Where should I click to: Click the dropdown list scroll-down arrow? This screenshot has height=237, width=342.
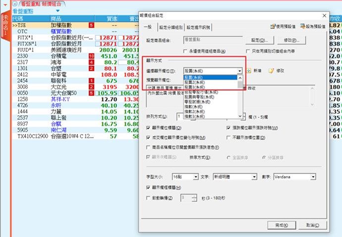240,116
